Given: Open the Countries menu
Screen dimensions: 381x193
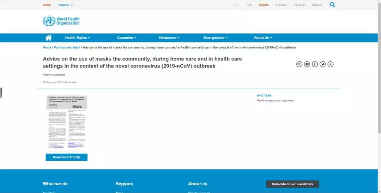Looking at the screenshot, I should pos(127,38).
